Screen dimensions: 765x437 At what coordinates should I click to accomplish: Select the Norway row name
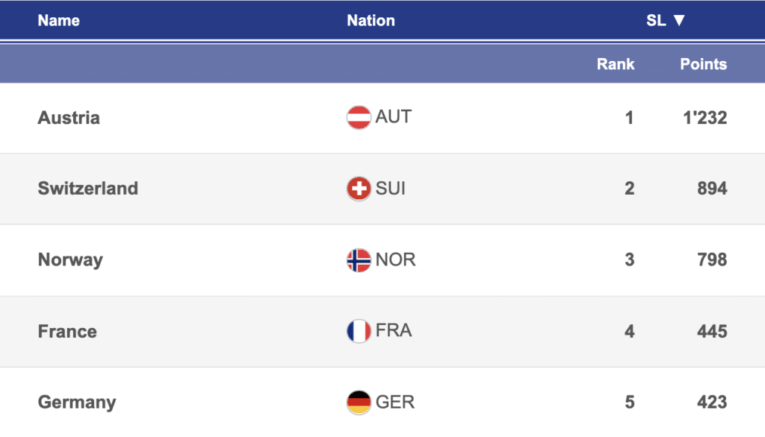coord(70,260)
